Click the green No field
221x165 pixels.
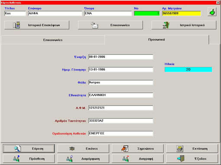click(147, 13)
